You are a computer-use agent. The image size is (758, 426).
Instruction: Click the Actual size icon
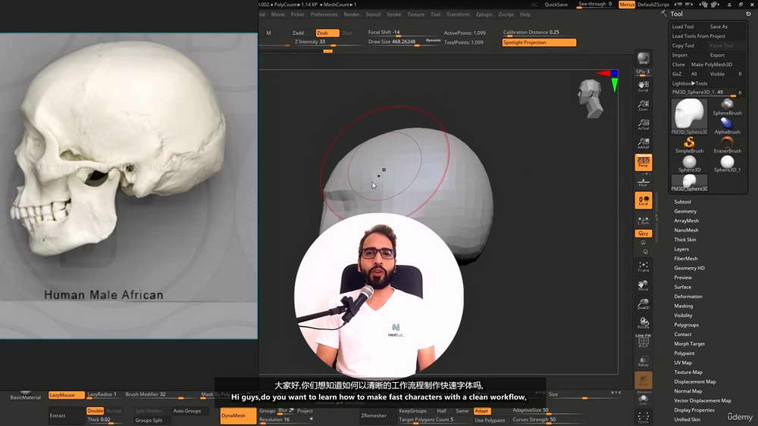pyautogui.click(x=643, y=125)
